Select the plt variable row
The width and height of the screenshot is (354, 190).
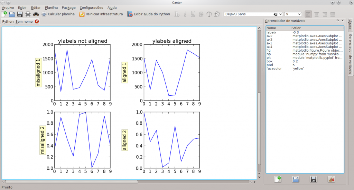point(305,57)
